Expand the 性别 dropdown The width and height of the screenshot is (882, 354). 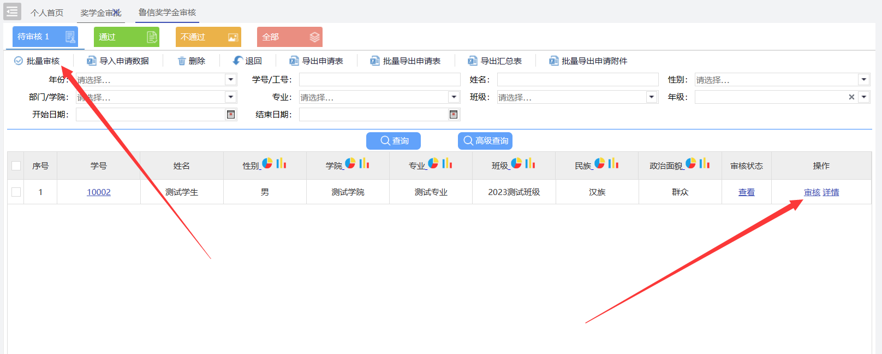click(863, 80)
